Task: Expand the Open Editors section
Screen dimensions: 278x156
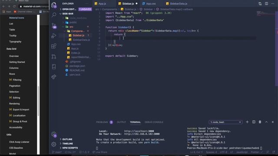Action: (x=76, y=9)
